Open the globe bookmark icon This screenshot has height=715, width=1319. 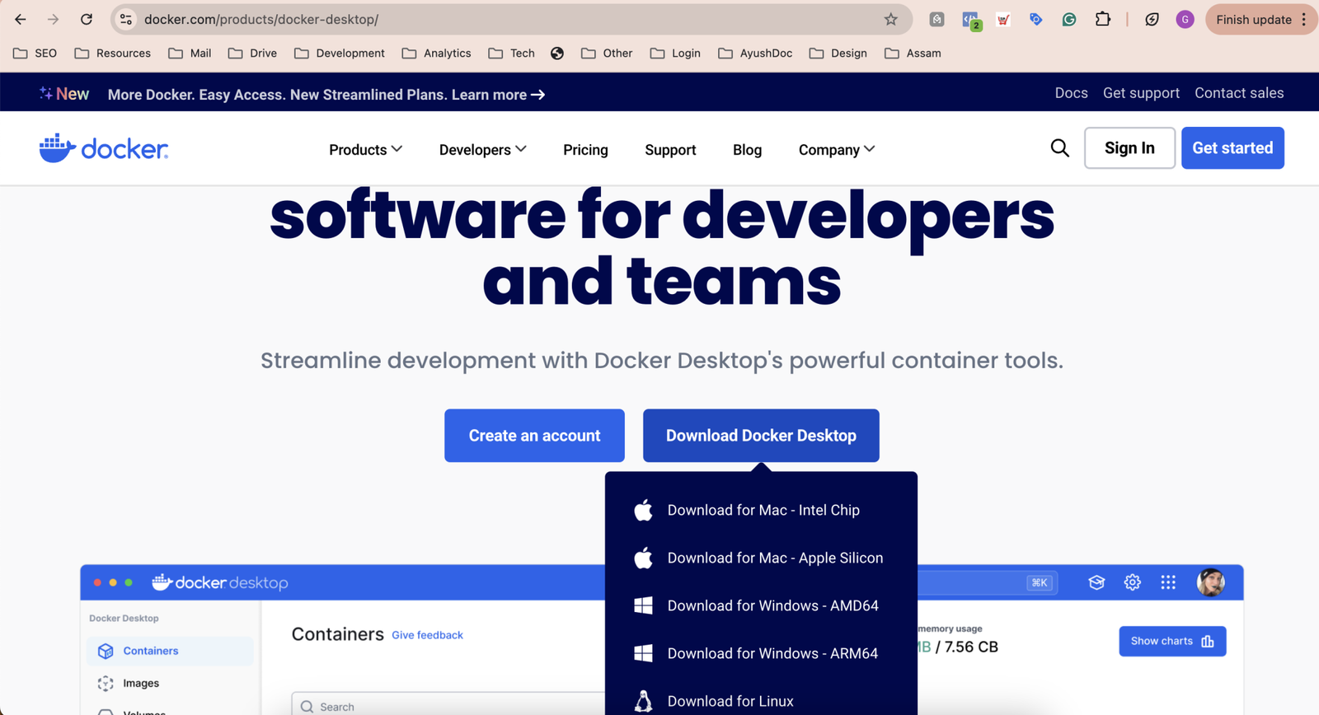click(557, 54)
